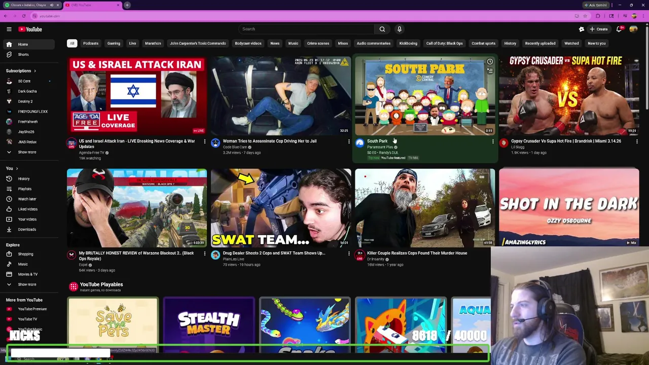The image size is (649, 365).
Task: Click the Create button
Action: (598, 29)
